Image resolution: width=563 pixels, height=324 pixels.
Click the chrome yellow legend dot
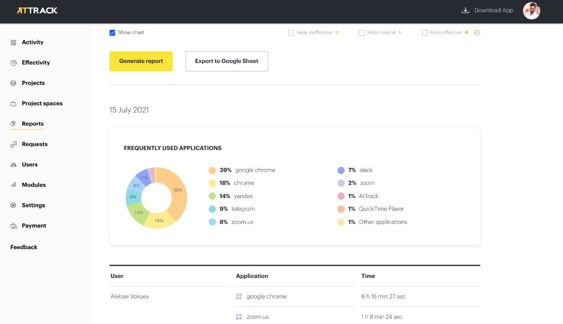(212, 183)
